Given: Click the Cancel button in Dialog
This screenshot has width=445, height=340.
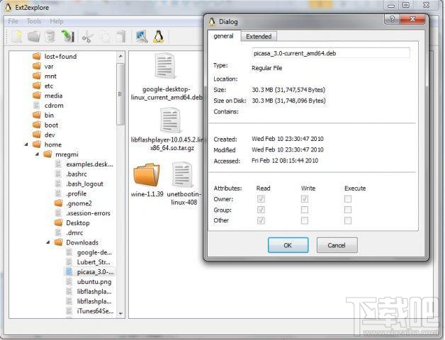Looking at the screenshot, I should (337, 245).
